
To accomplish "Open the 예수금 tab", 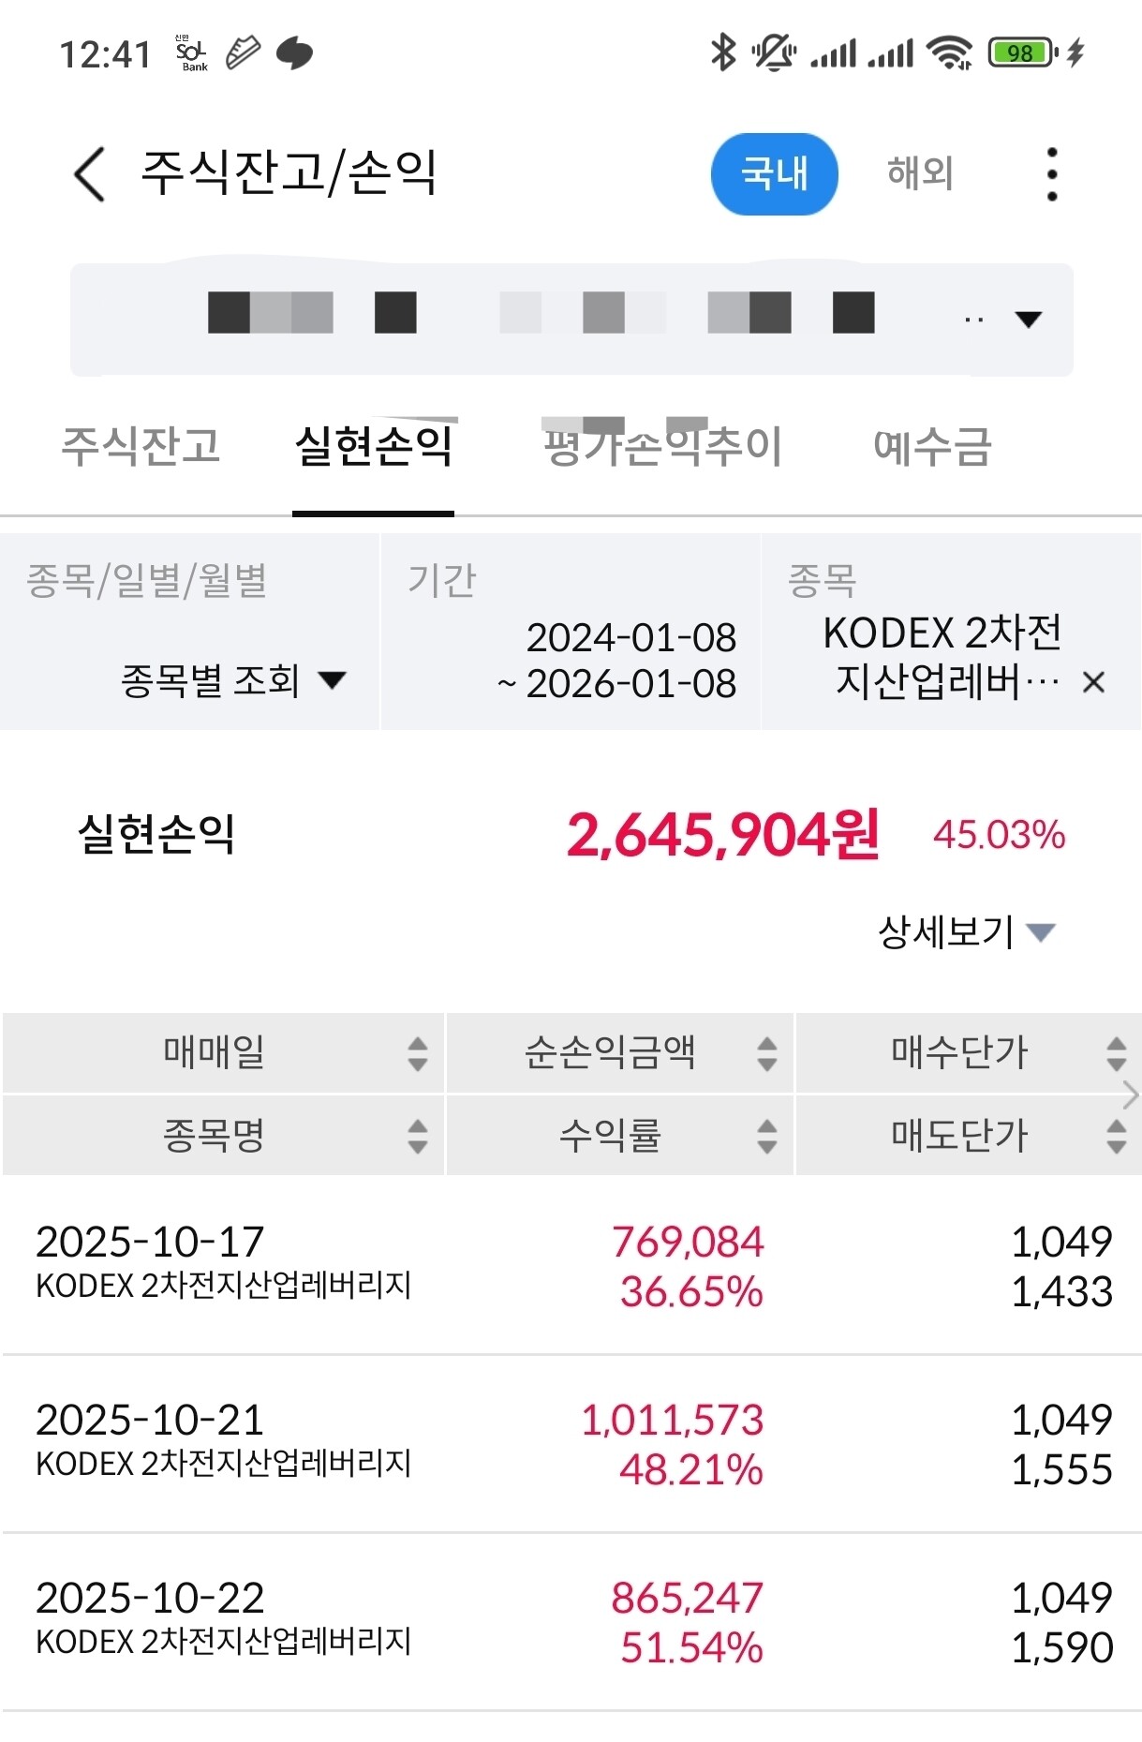I will pyautogui.click(x=931, y=446).
